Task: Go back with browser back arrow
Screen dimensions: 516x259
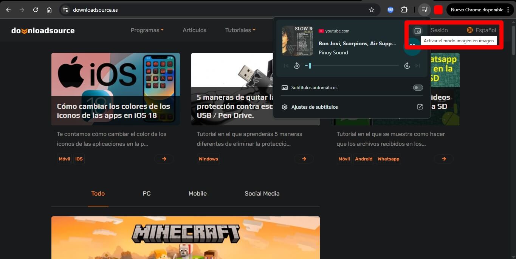Action: [8, 10]
